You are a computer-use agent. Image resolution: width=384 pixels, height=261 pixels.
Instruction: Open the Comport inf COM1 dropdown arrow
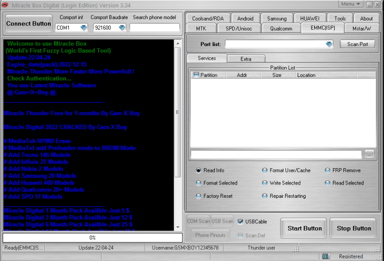click(83, 28)
